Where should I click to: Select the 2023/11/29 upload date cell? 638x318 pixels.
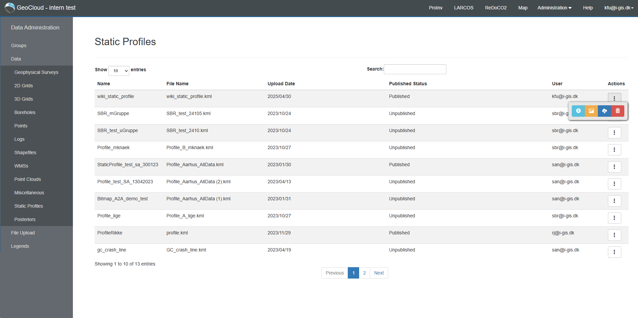(x=279, y=233)
